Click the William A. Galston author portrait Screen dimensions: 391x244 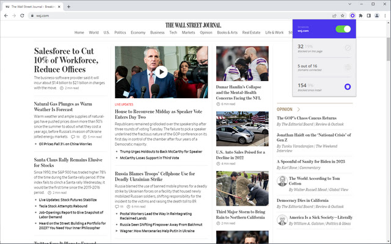282,220
